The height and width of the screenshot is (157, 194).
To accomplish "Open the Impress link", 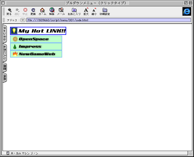I will (36, 47).
